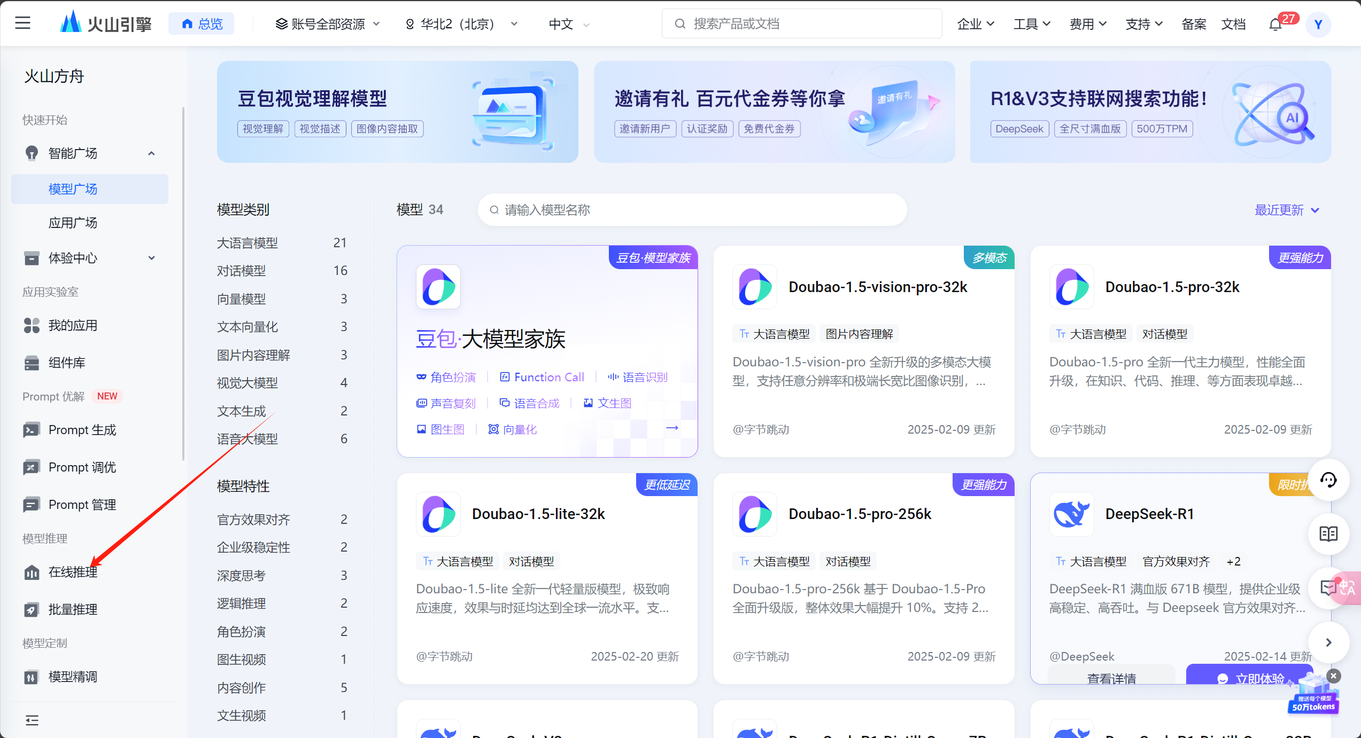The image size is (1361, 738).
Task: Close the 50万tokens gift popup
Action: (1334, 676)
